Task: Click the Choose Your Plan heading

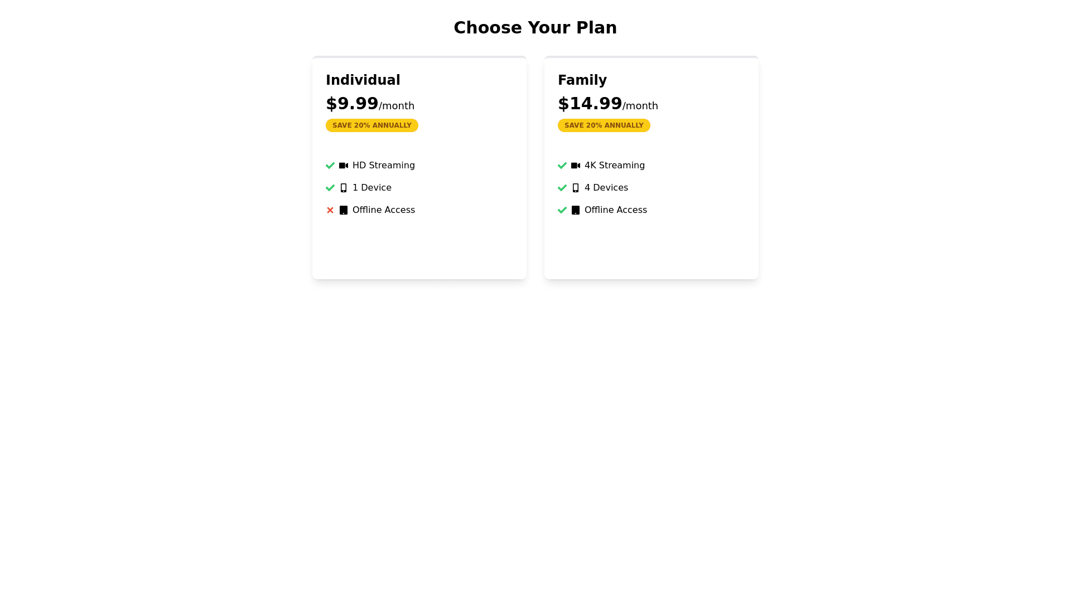Action: 535,28
